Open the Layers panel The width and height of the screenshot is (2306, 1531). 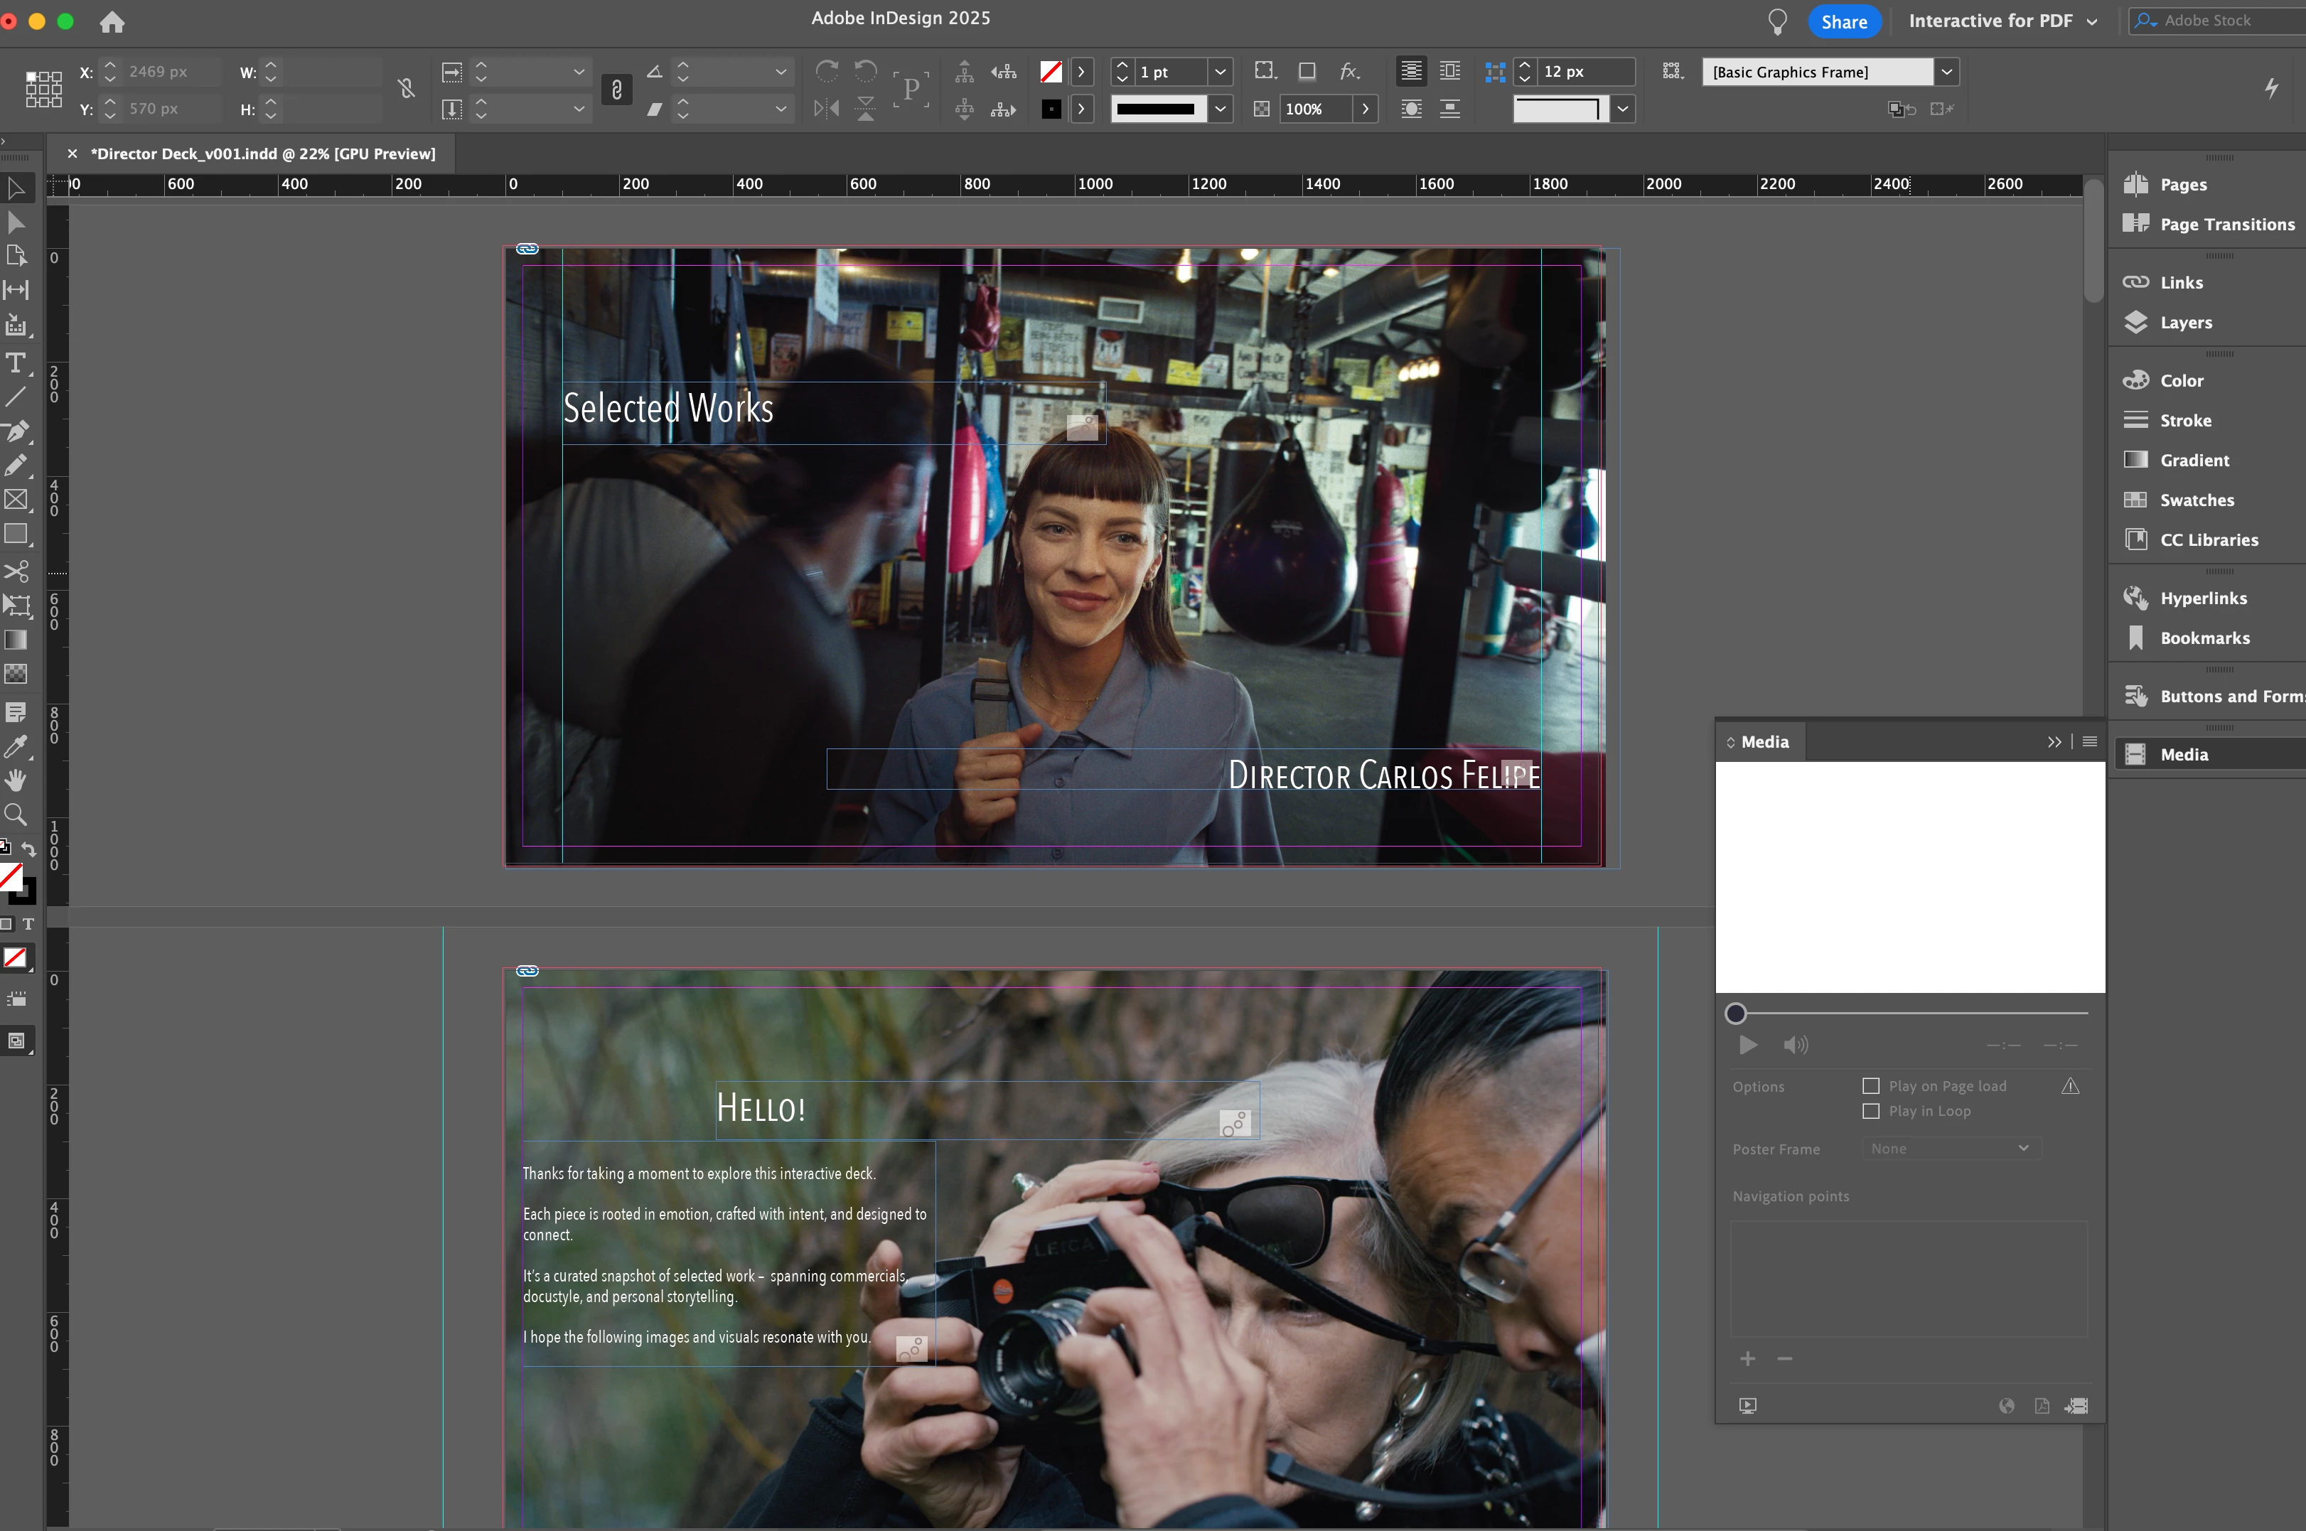(2185, 322)
